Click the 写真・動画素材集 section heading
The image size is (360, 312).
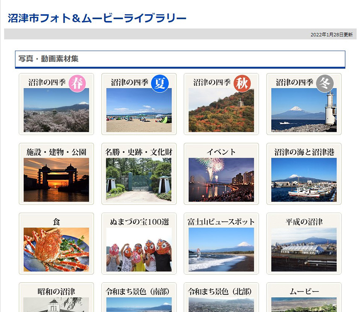pyautogui.click(x=49, y=59)
